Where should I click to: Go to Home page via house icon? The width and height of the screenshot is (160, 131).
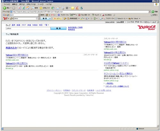[x=28, y=8]
